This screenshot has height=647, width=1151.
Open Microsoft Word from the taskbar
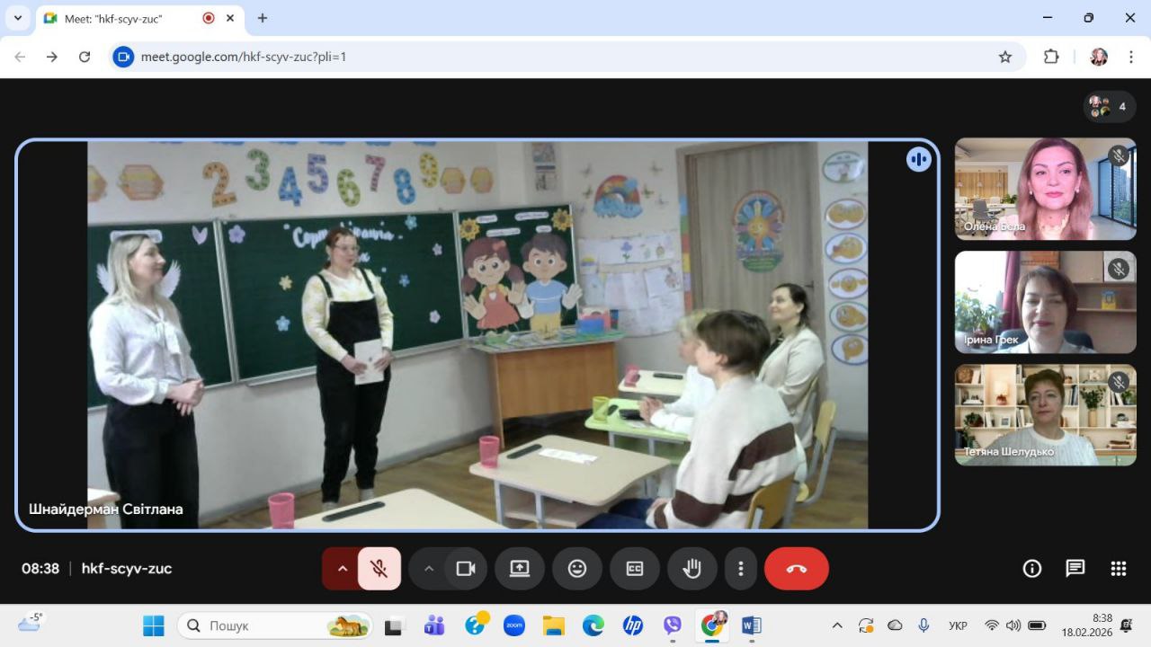[x=752, y=625]
